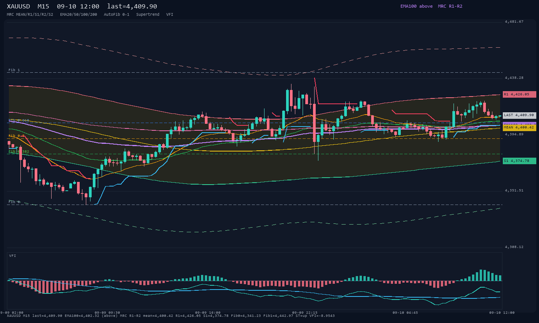Select the Fib 0.382 level label
The width and height of the screenshot is (539, 323).
click(19, 152)
